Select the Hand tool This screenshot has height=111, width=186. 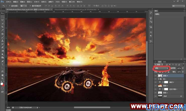2,75
